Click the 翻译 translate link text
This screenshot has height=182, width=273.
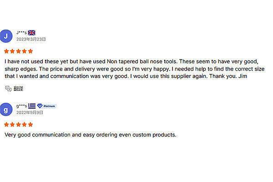[x=18, y=88]
